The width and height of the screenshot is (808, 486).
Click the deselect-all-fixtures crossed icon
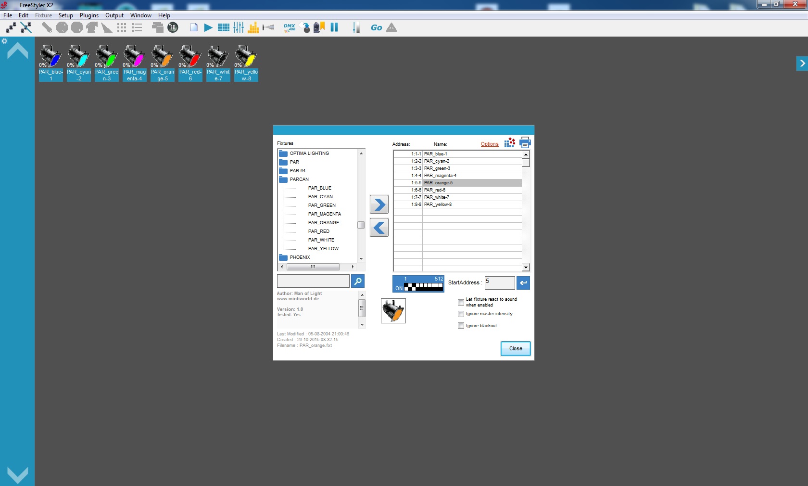point(26,27)
